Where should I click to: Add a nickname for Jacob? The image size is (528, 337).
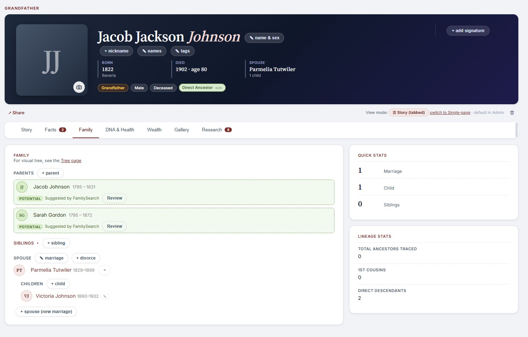click(x=116, y=51)
